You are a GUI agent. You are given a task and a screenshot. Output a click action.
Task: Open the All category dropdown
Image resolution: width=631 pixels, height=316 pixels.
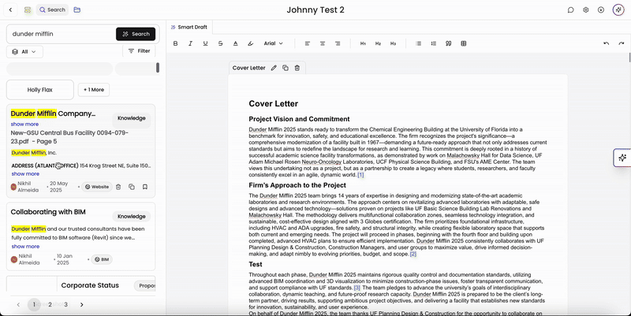coord(24,51)
